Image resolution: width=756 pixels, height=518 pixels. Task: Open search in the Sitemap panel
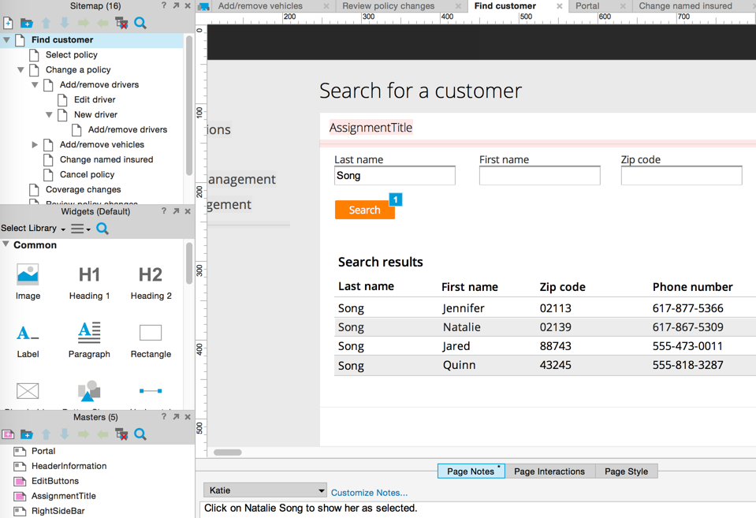[x=140, y=23]
